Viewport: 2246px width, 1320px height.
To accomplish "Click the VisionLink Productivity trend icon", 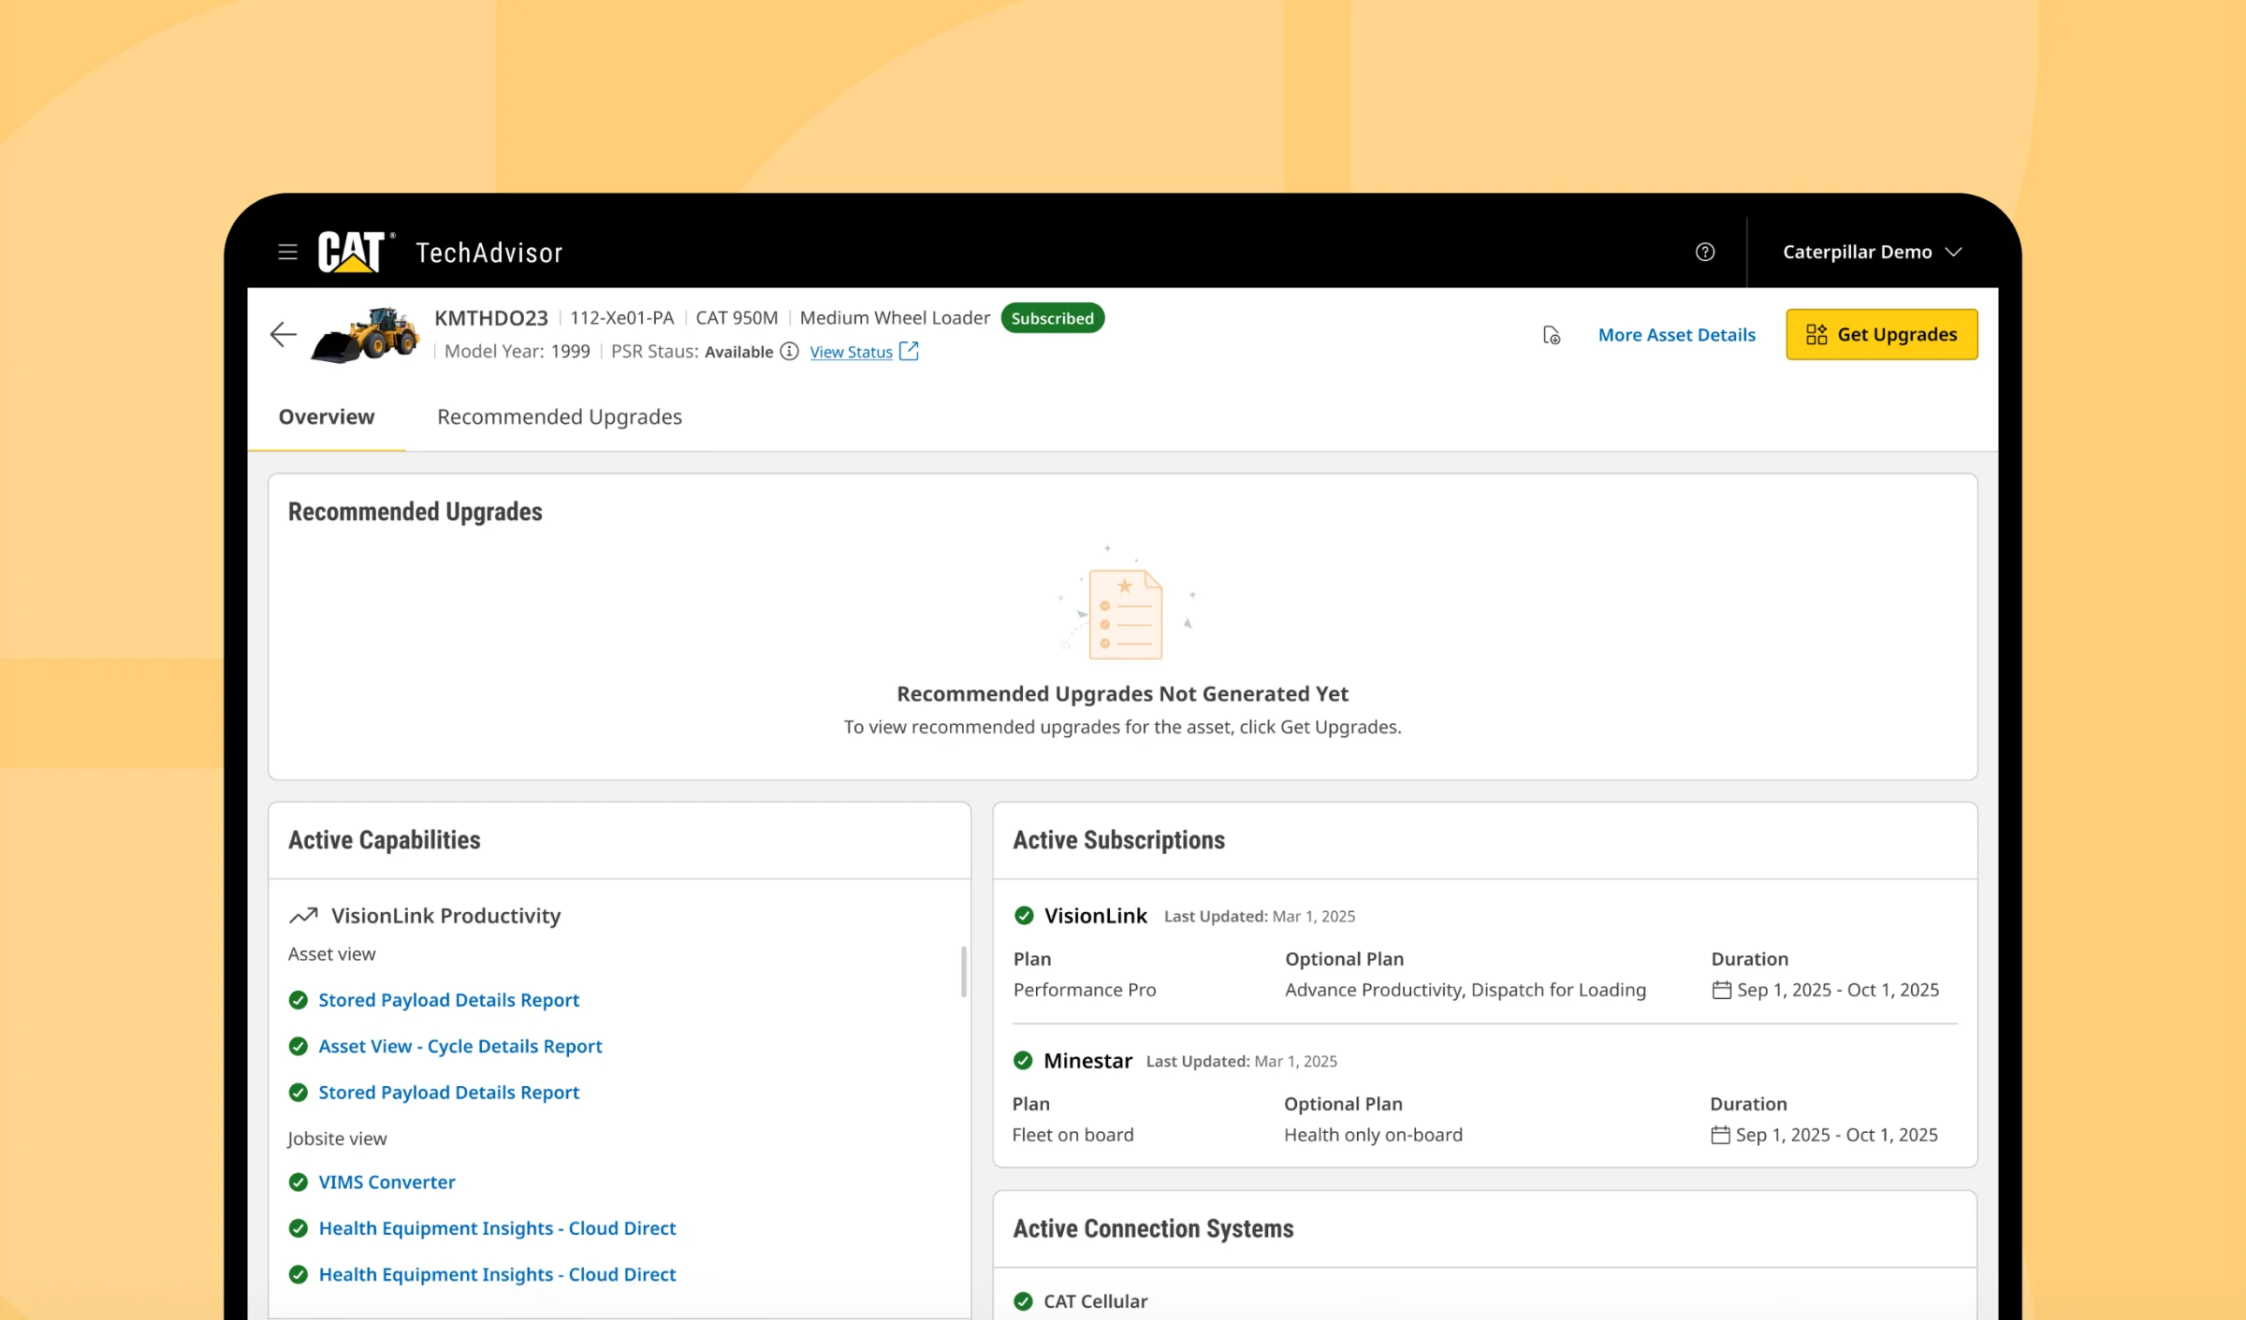I will pyautogui.click(x=303, y=915).
